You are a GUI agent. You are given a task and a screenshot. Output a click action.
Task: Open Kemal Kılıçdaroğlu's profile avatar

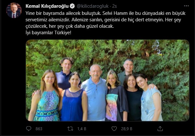[x=14, y=10]
